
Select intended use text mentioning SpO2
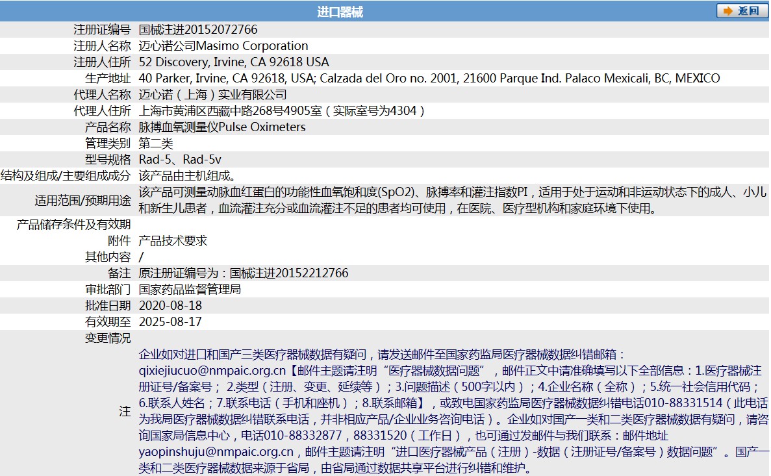452,200
